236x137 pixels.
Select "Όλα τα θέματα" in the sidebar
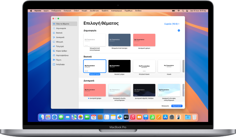pos(65,24)
